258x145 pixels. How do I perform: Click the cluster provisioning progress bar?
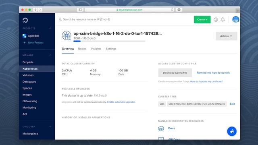tap(109, 41)
